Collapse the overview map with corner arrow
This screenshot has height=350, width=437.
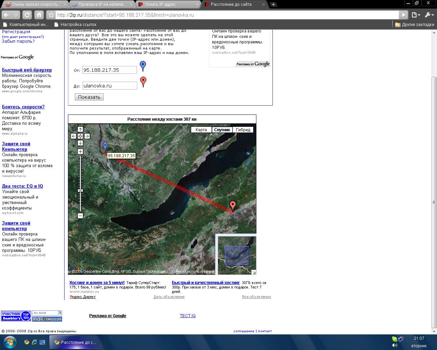(x=254, y=272)
